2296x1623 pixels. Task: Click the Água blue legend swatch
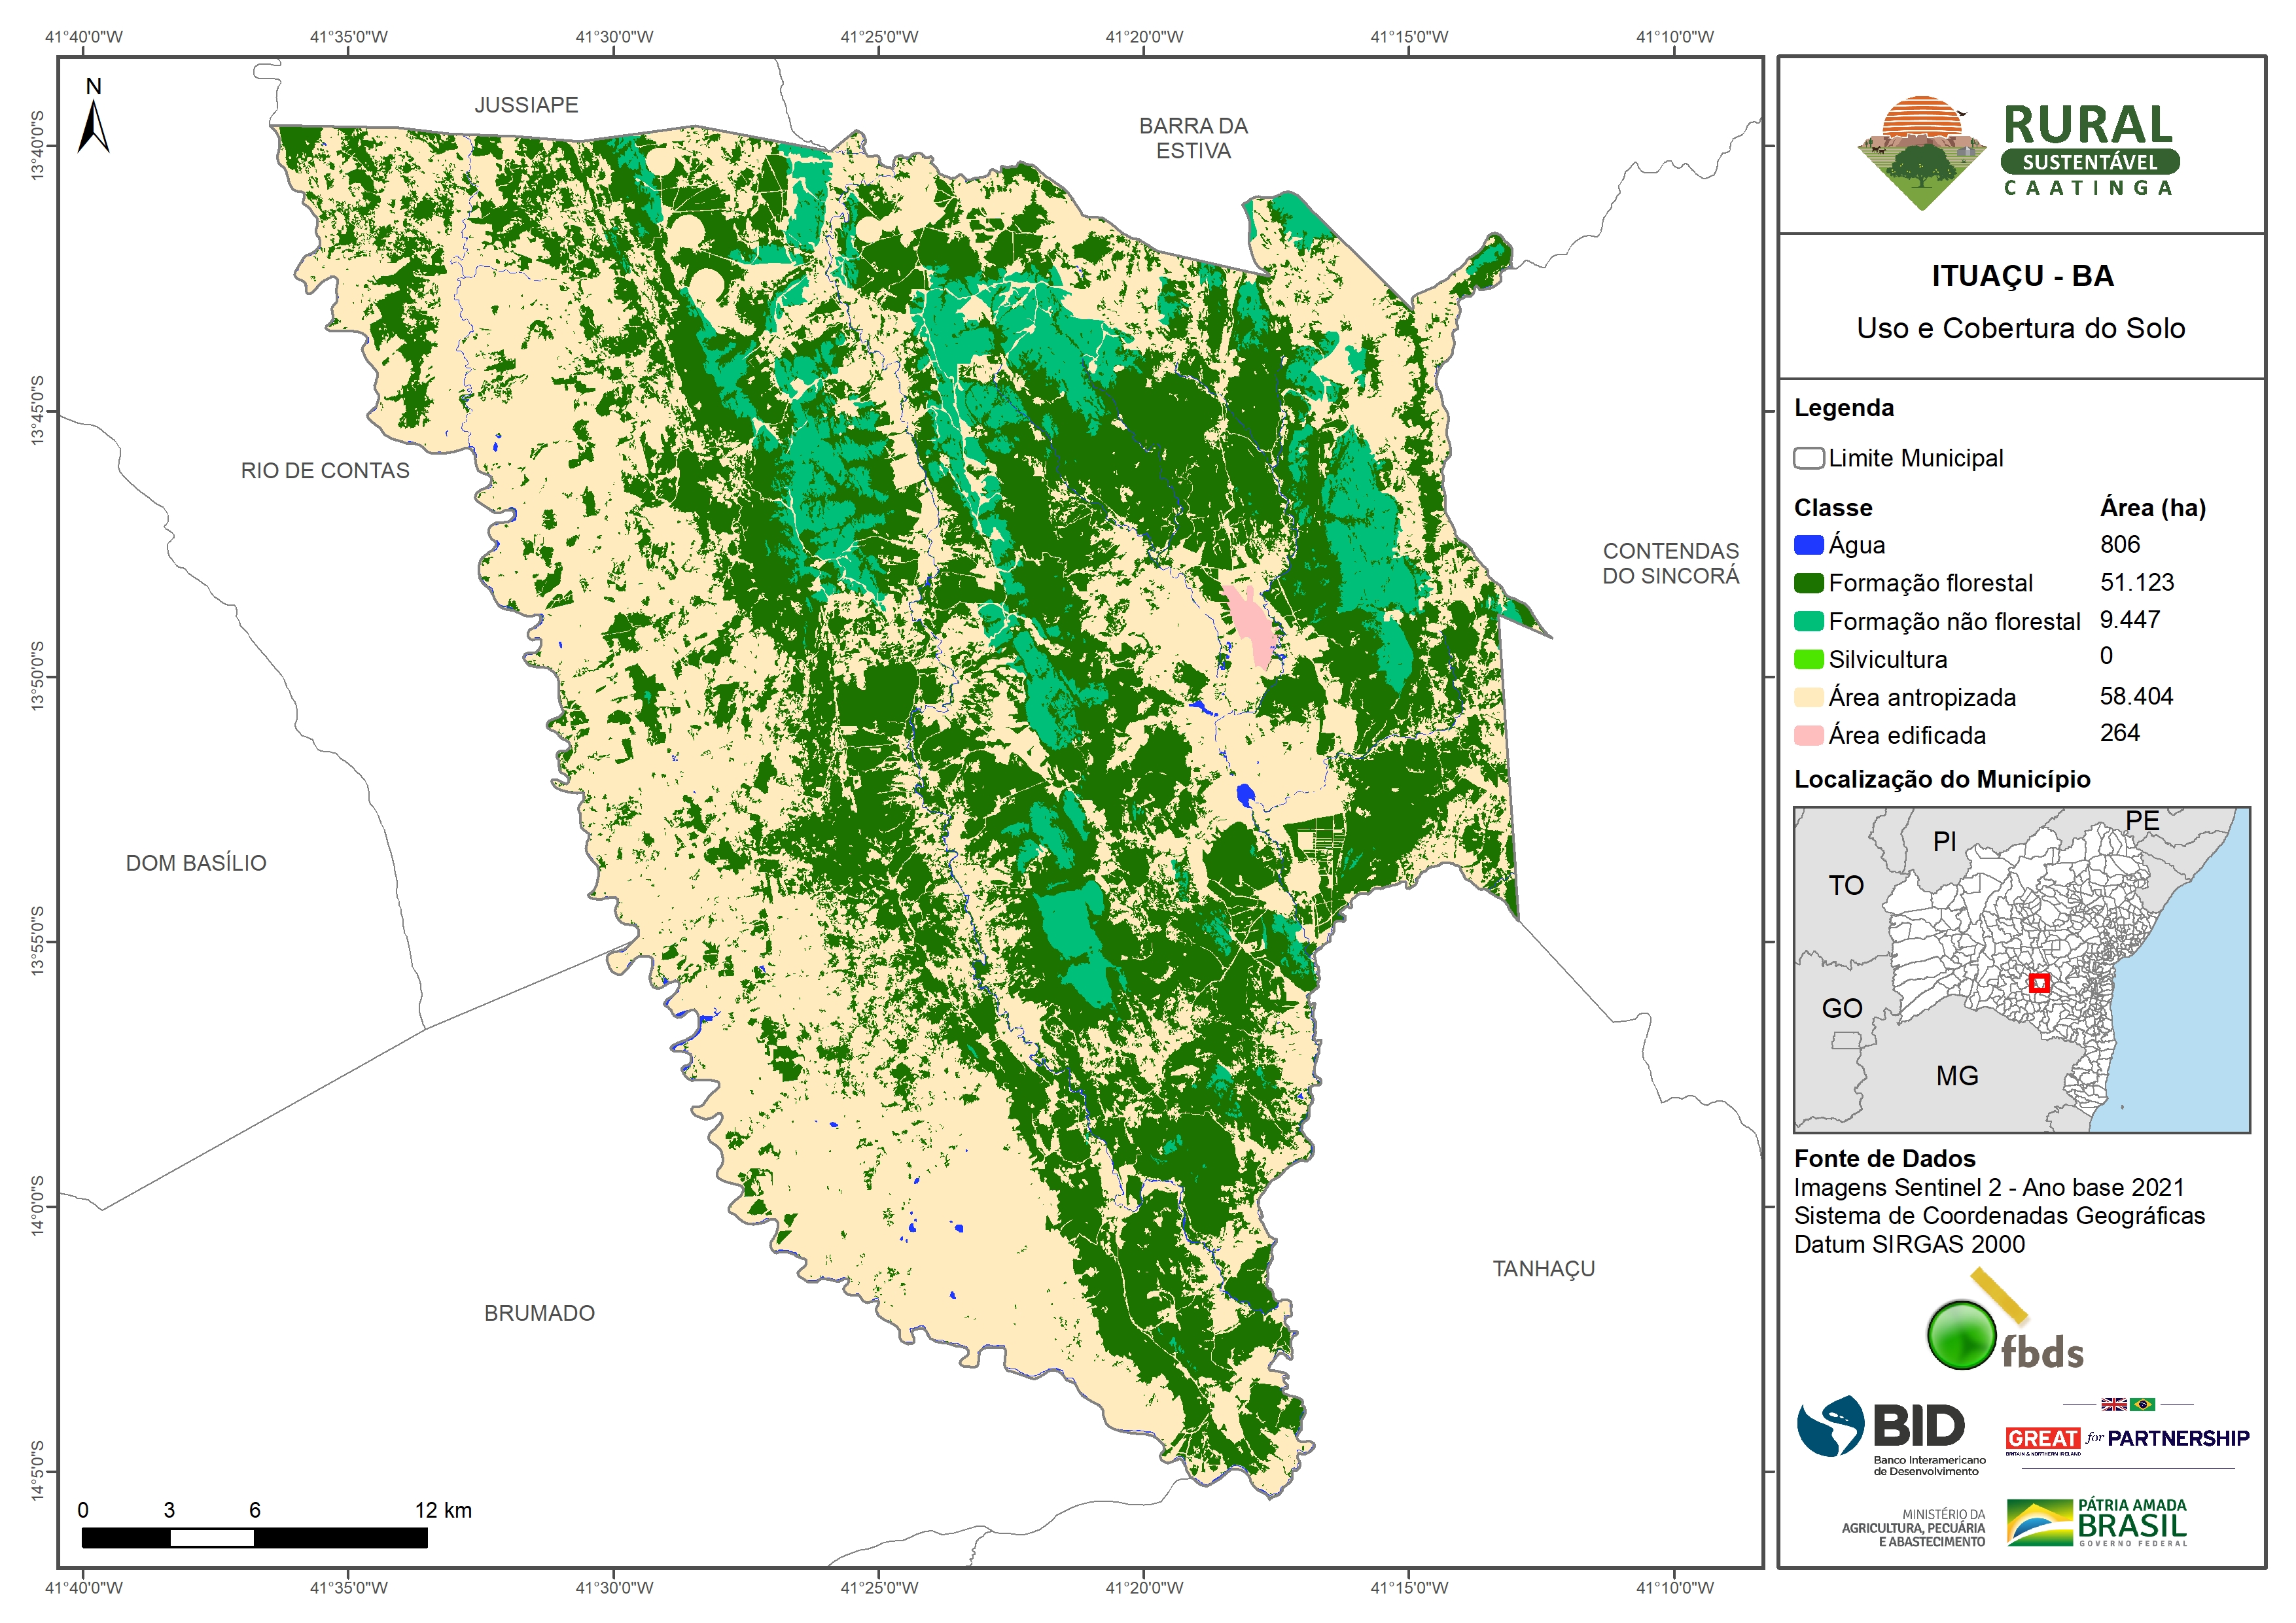[x=1808, y=545]
